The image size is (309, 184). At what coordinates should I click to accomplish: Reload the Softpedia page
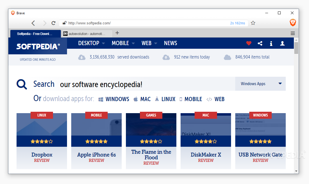(53, 23)
